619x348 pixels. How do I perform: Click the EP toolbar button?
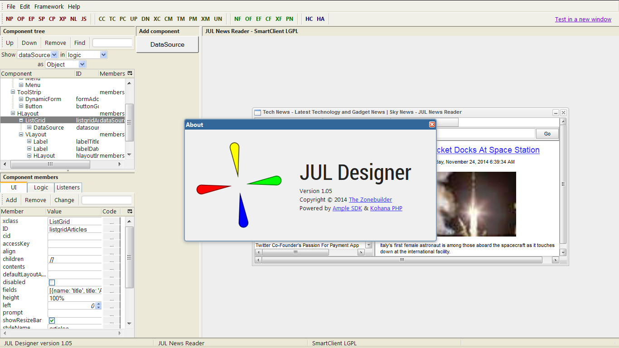[31, 19]
